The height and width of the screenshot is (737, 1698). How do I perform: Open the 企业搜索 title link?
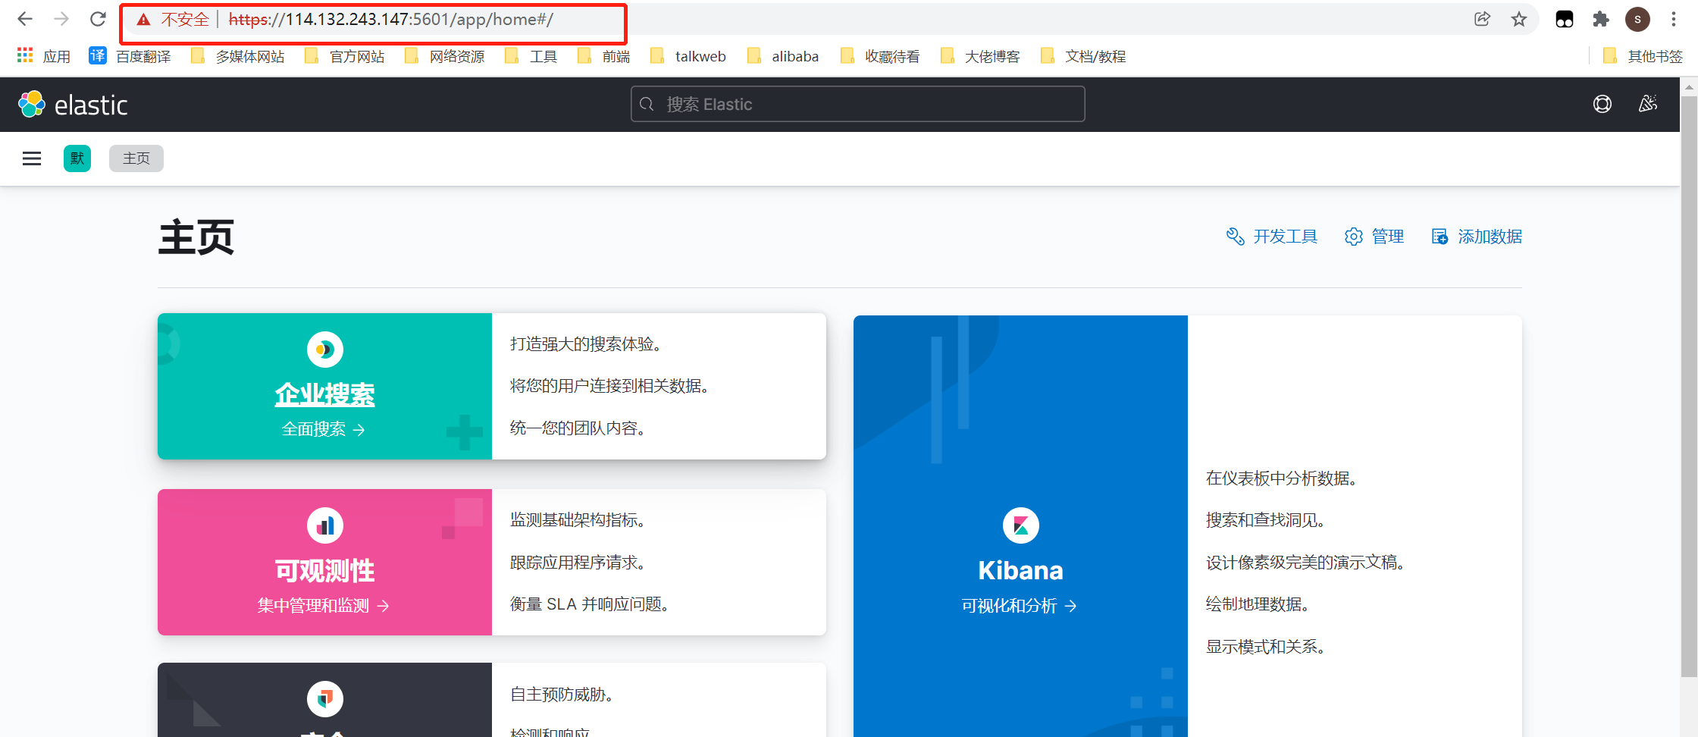tap(325, 394)
